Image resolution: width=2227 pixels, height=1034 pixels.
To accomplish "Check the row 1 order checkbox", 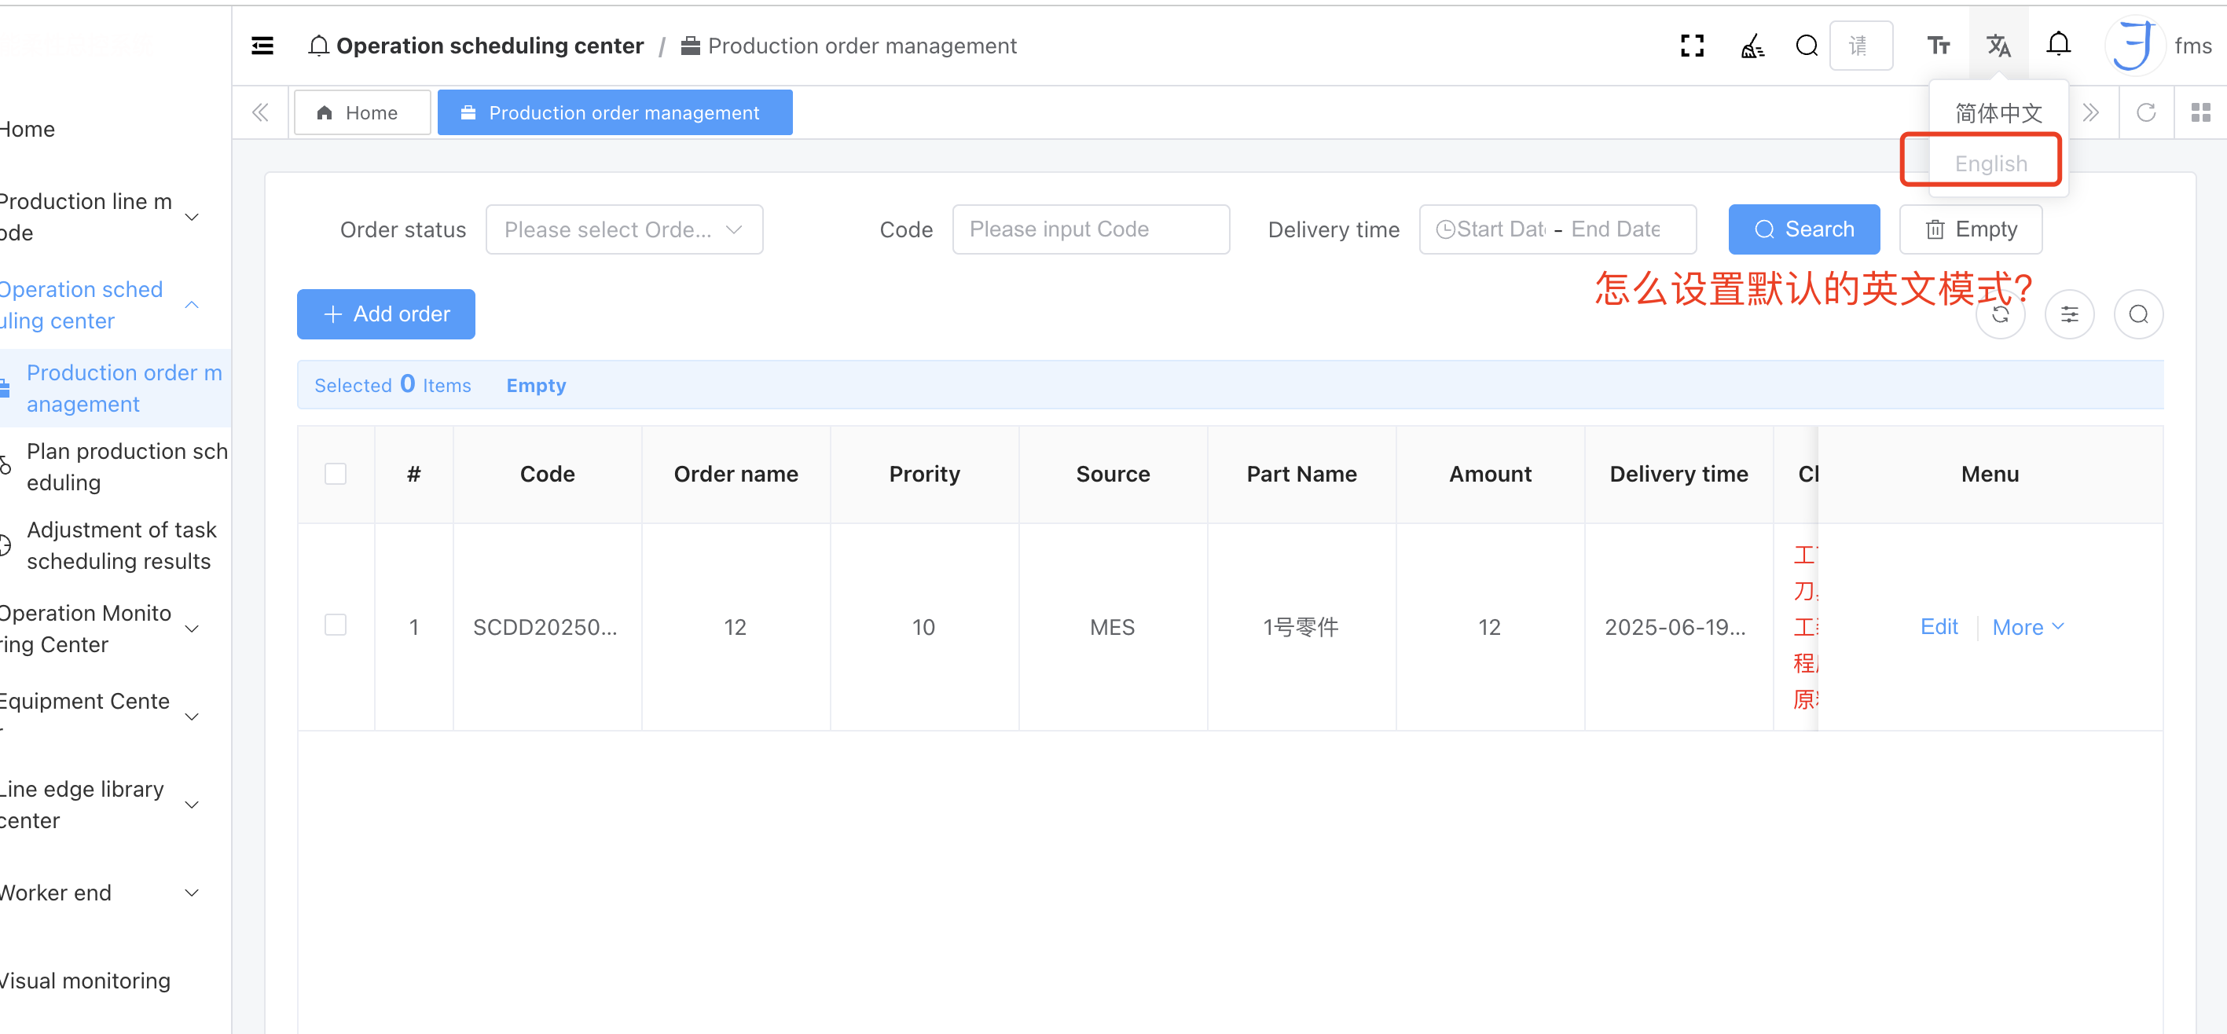I will point(336,625).
